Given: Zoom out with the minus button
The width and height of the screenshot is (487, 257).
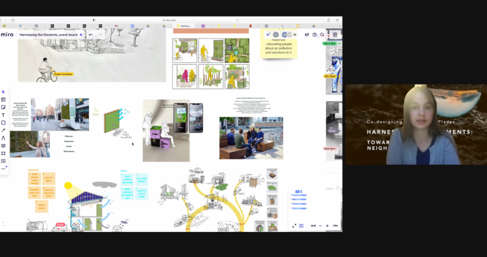Looking at the screenshot, I should point(321,226).
